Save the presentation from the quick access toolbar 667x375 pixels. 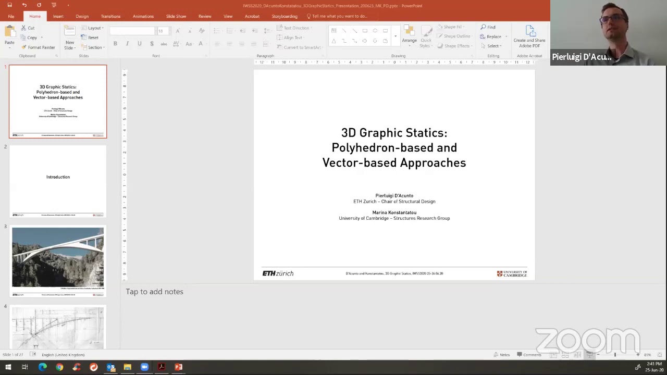coord(9,5)
